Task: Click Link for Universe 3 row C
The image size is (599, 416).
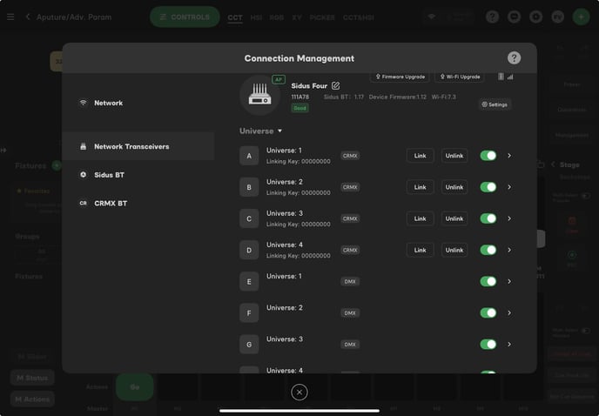Action: pyautogui.click(x=420, y=218)
